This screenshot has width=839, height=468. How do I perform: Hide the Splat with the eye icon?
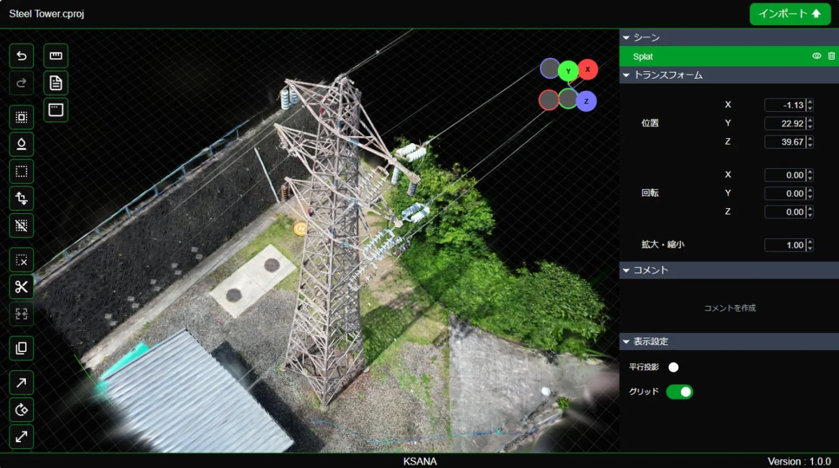coord(816,56)
